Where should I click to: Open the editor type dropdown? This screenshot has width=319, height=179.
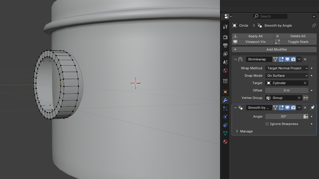coord(228,16)
